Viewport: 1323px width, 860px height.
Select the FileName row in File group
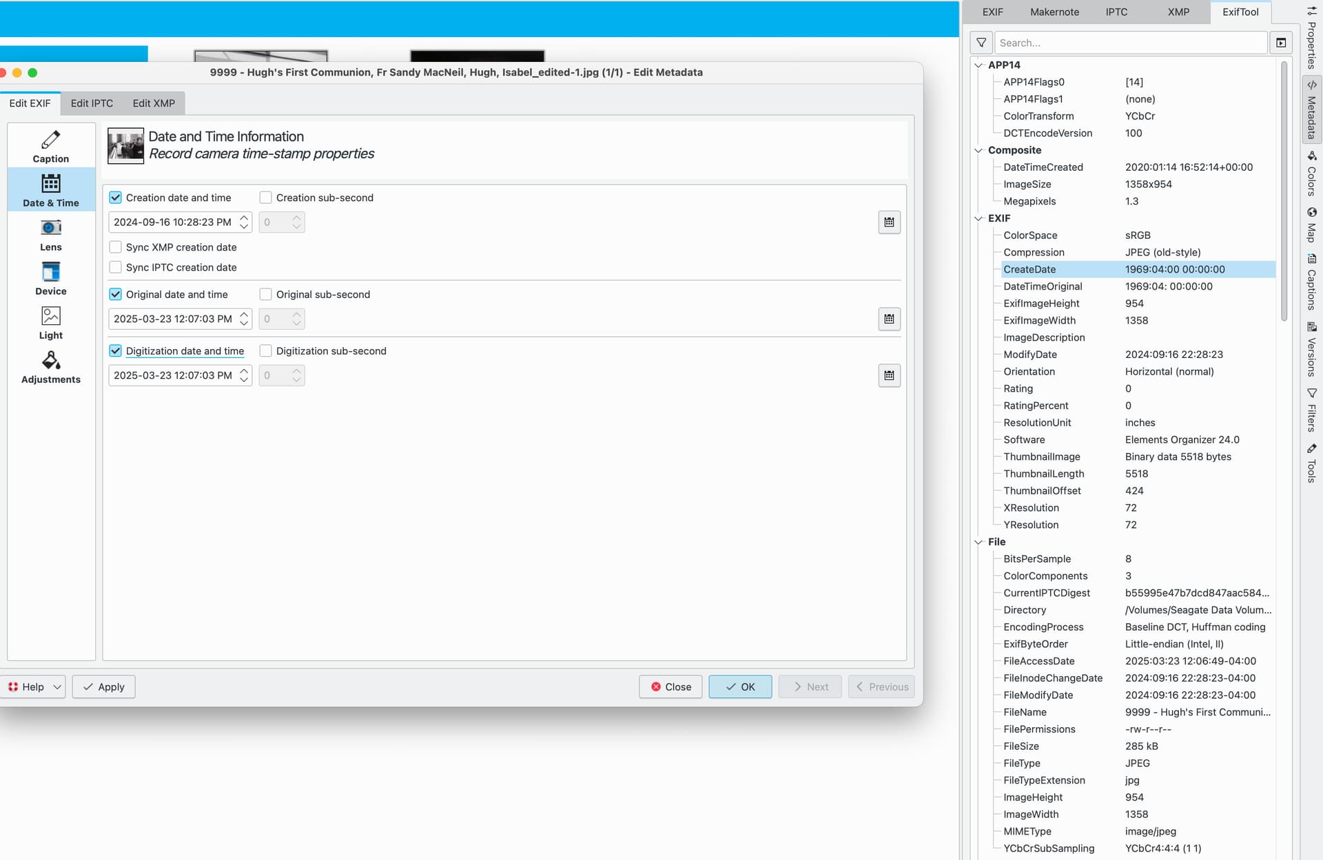(1138, 712)
